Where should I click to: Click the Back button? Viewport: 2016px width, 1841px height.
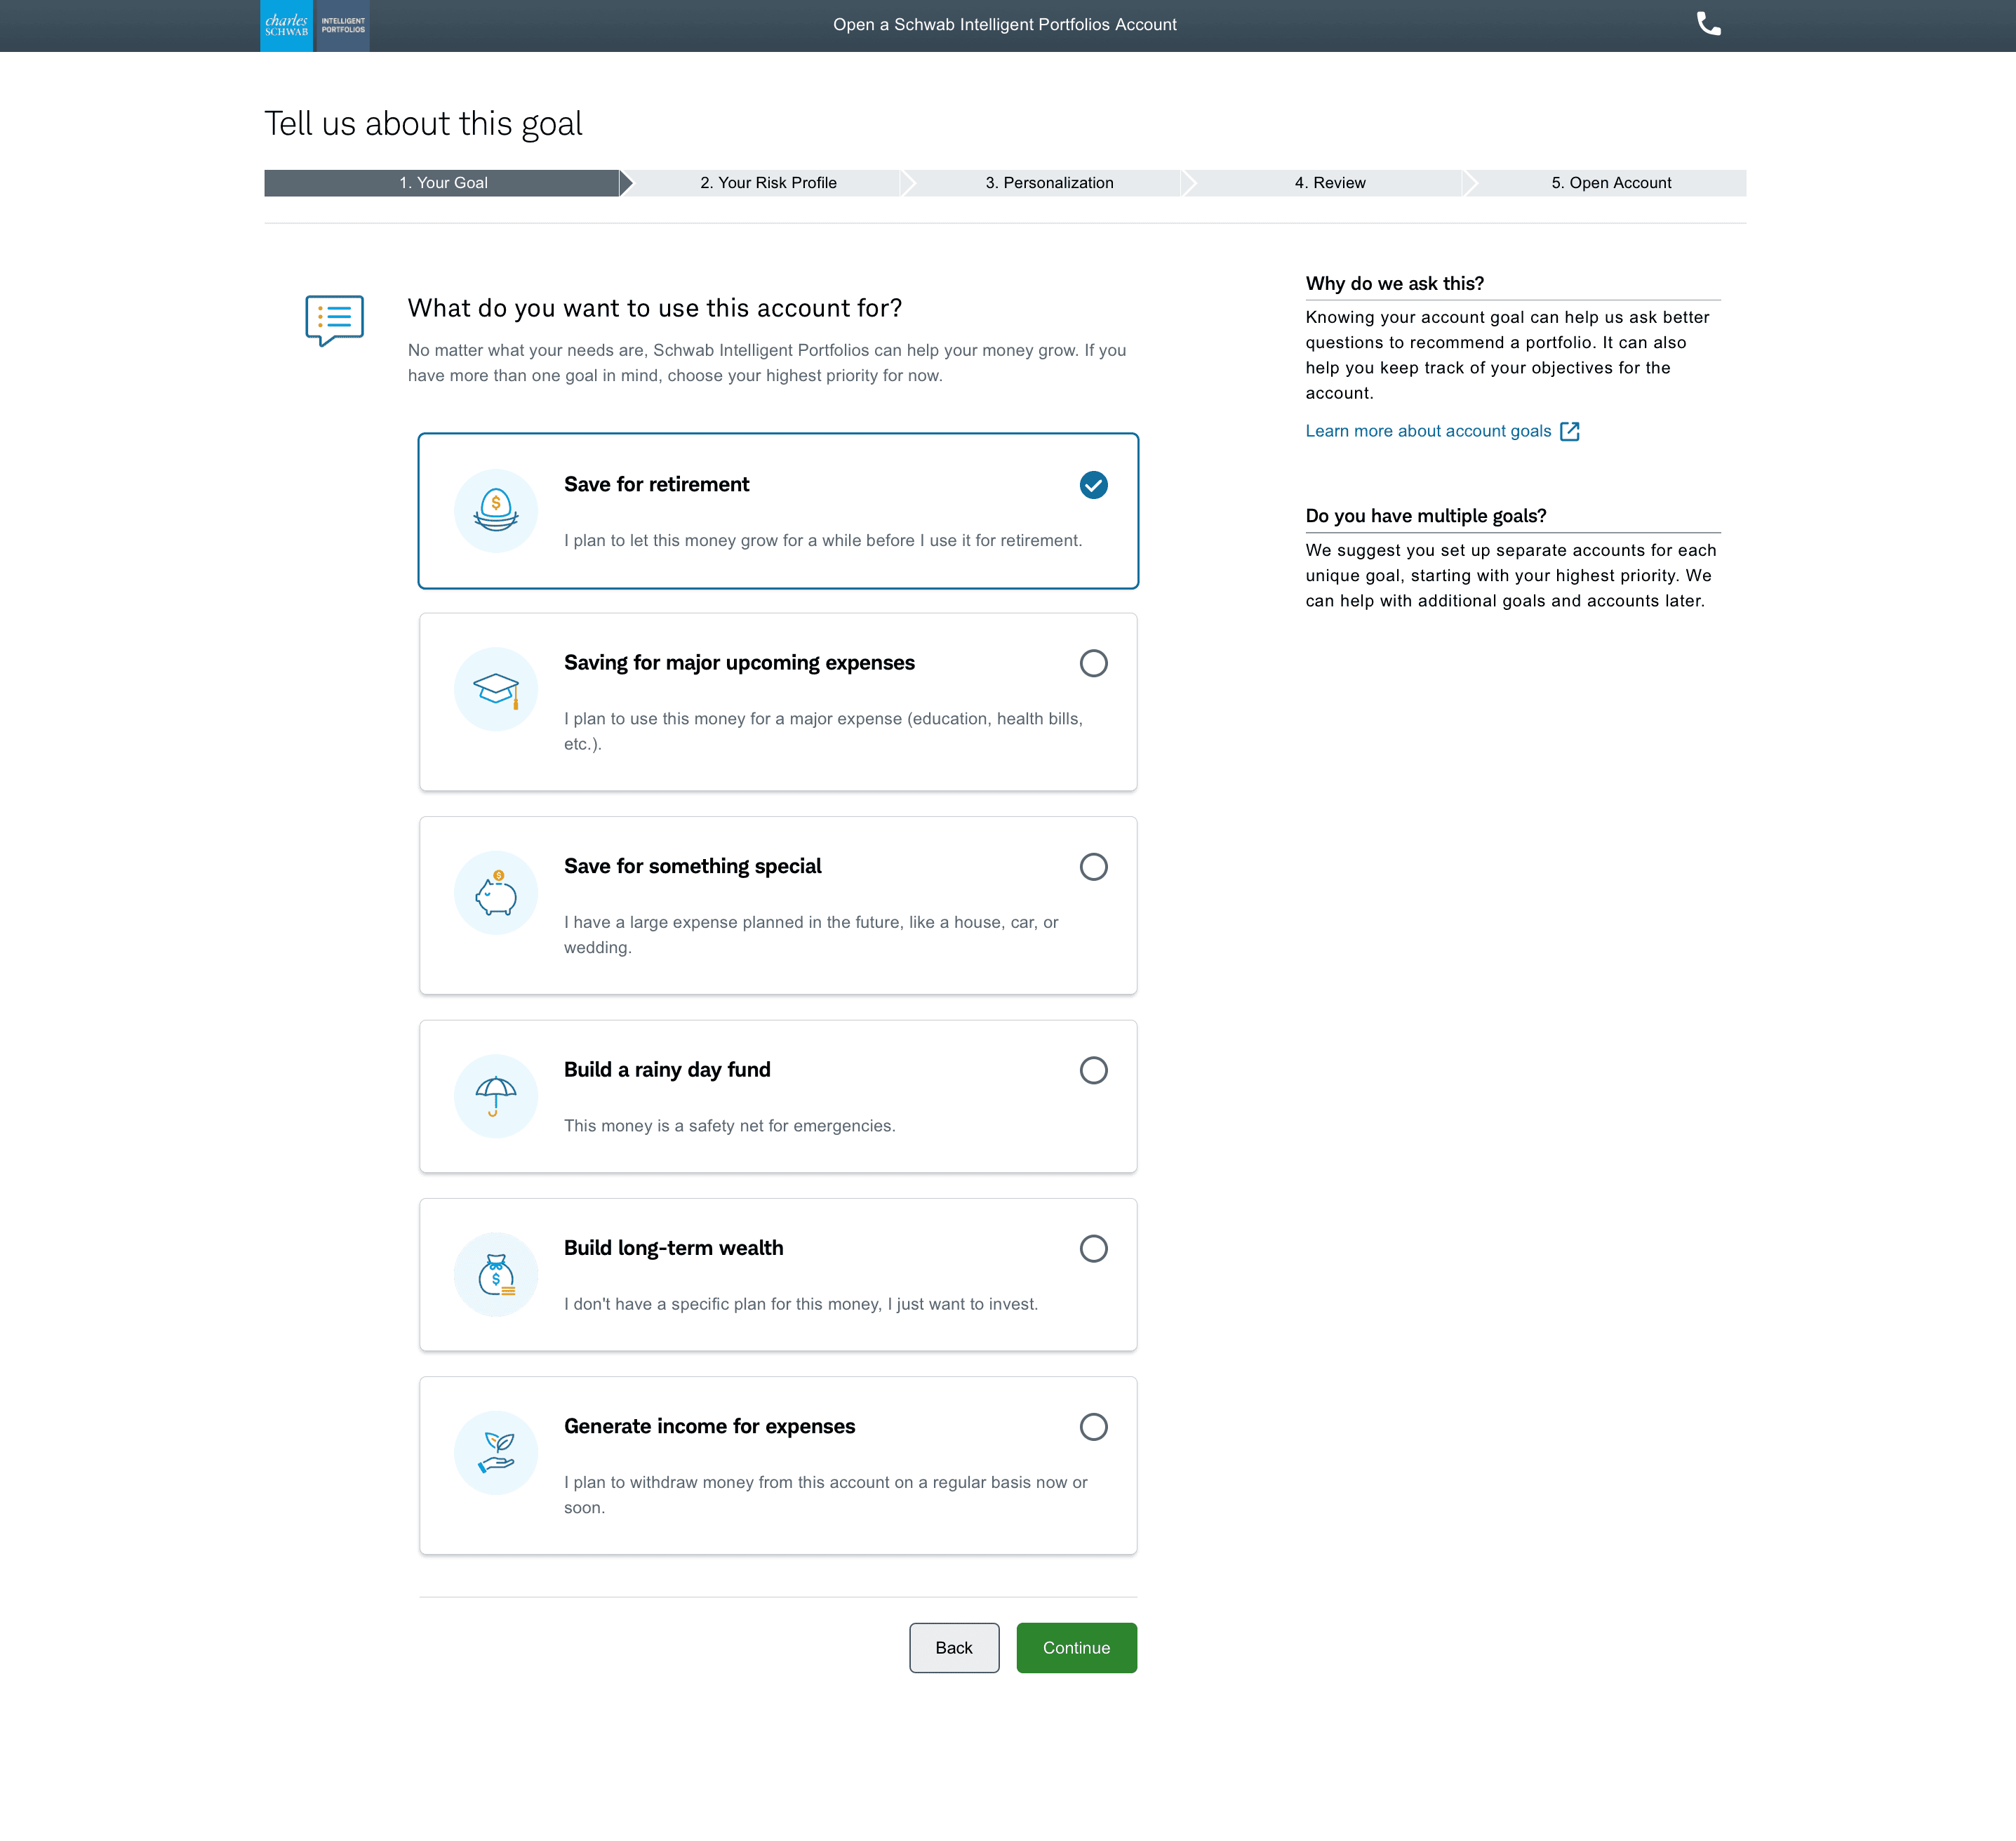(x=954, y=1647)
